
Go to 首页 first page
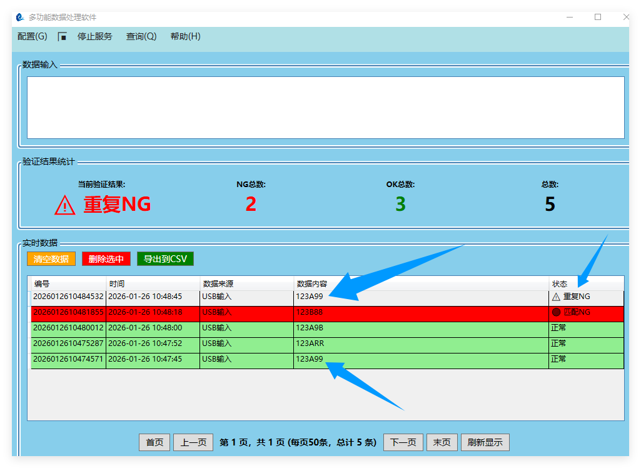coord(154,442)
